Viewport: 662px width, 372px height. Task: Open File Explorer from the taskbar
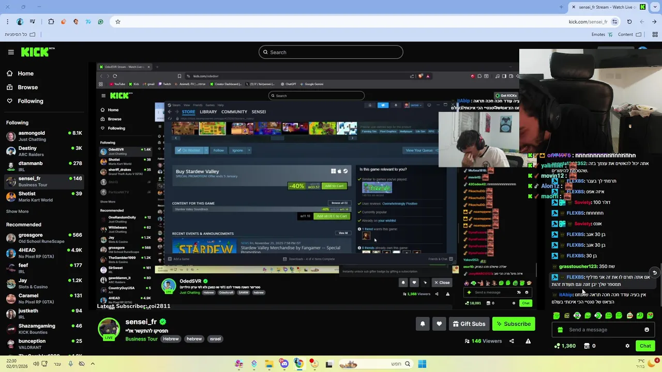coord(269,364)
